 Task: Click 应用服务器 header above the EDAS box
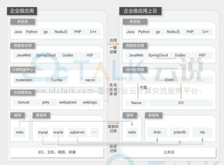tap(135, 70)
